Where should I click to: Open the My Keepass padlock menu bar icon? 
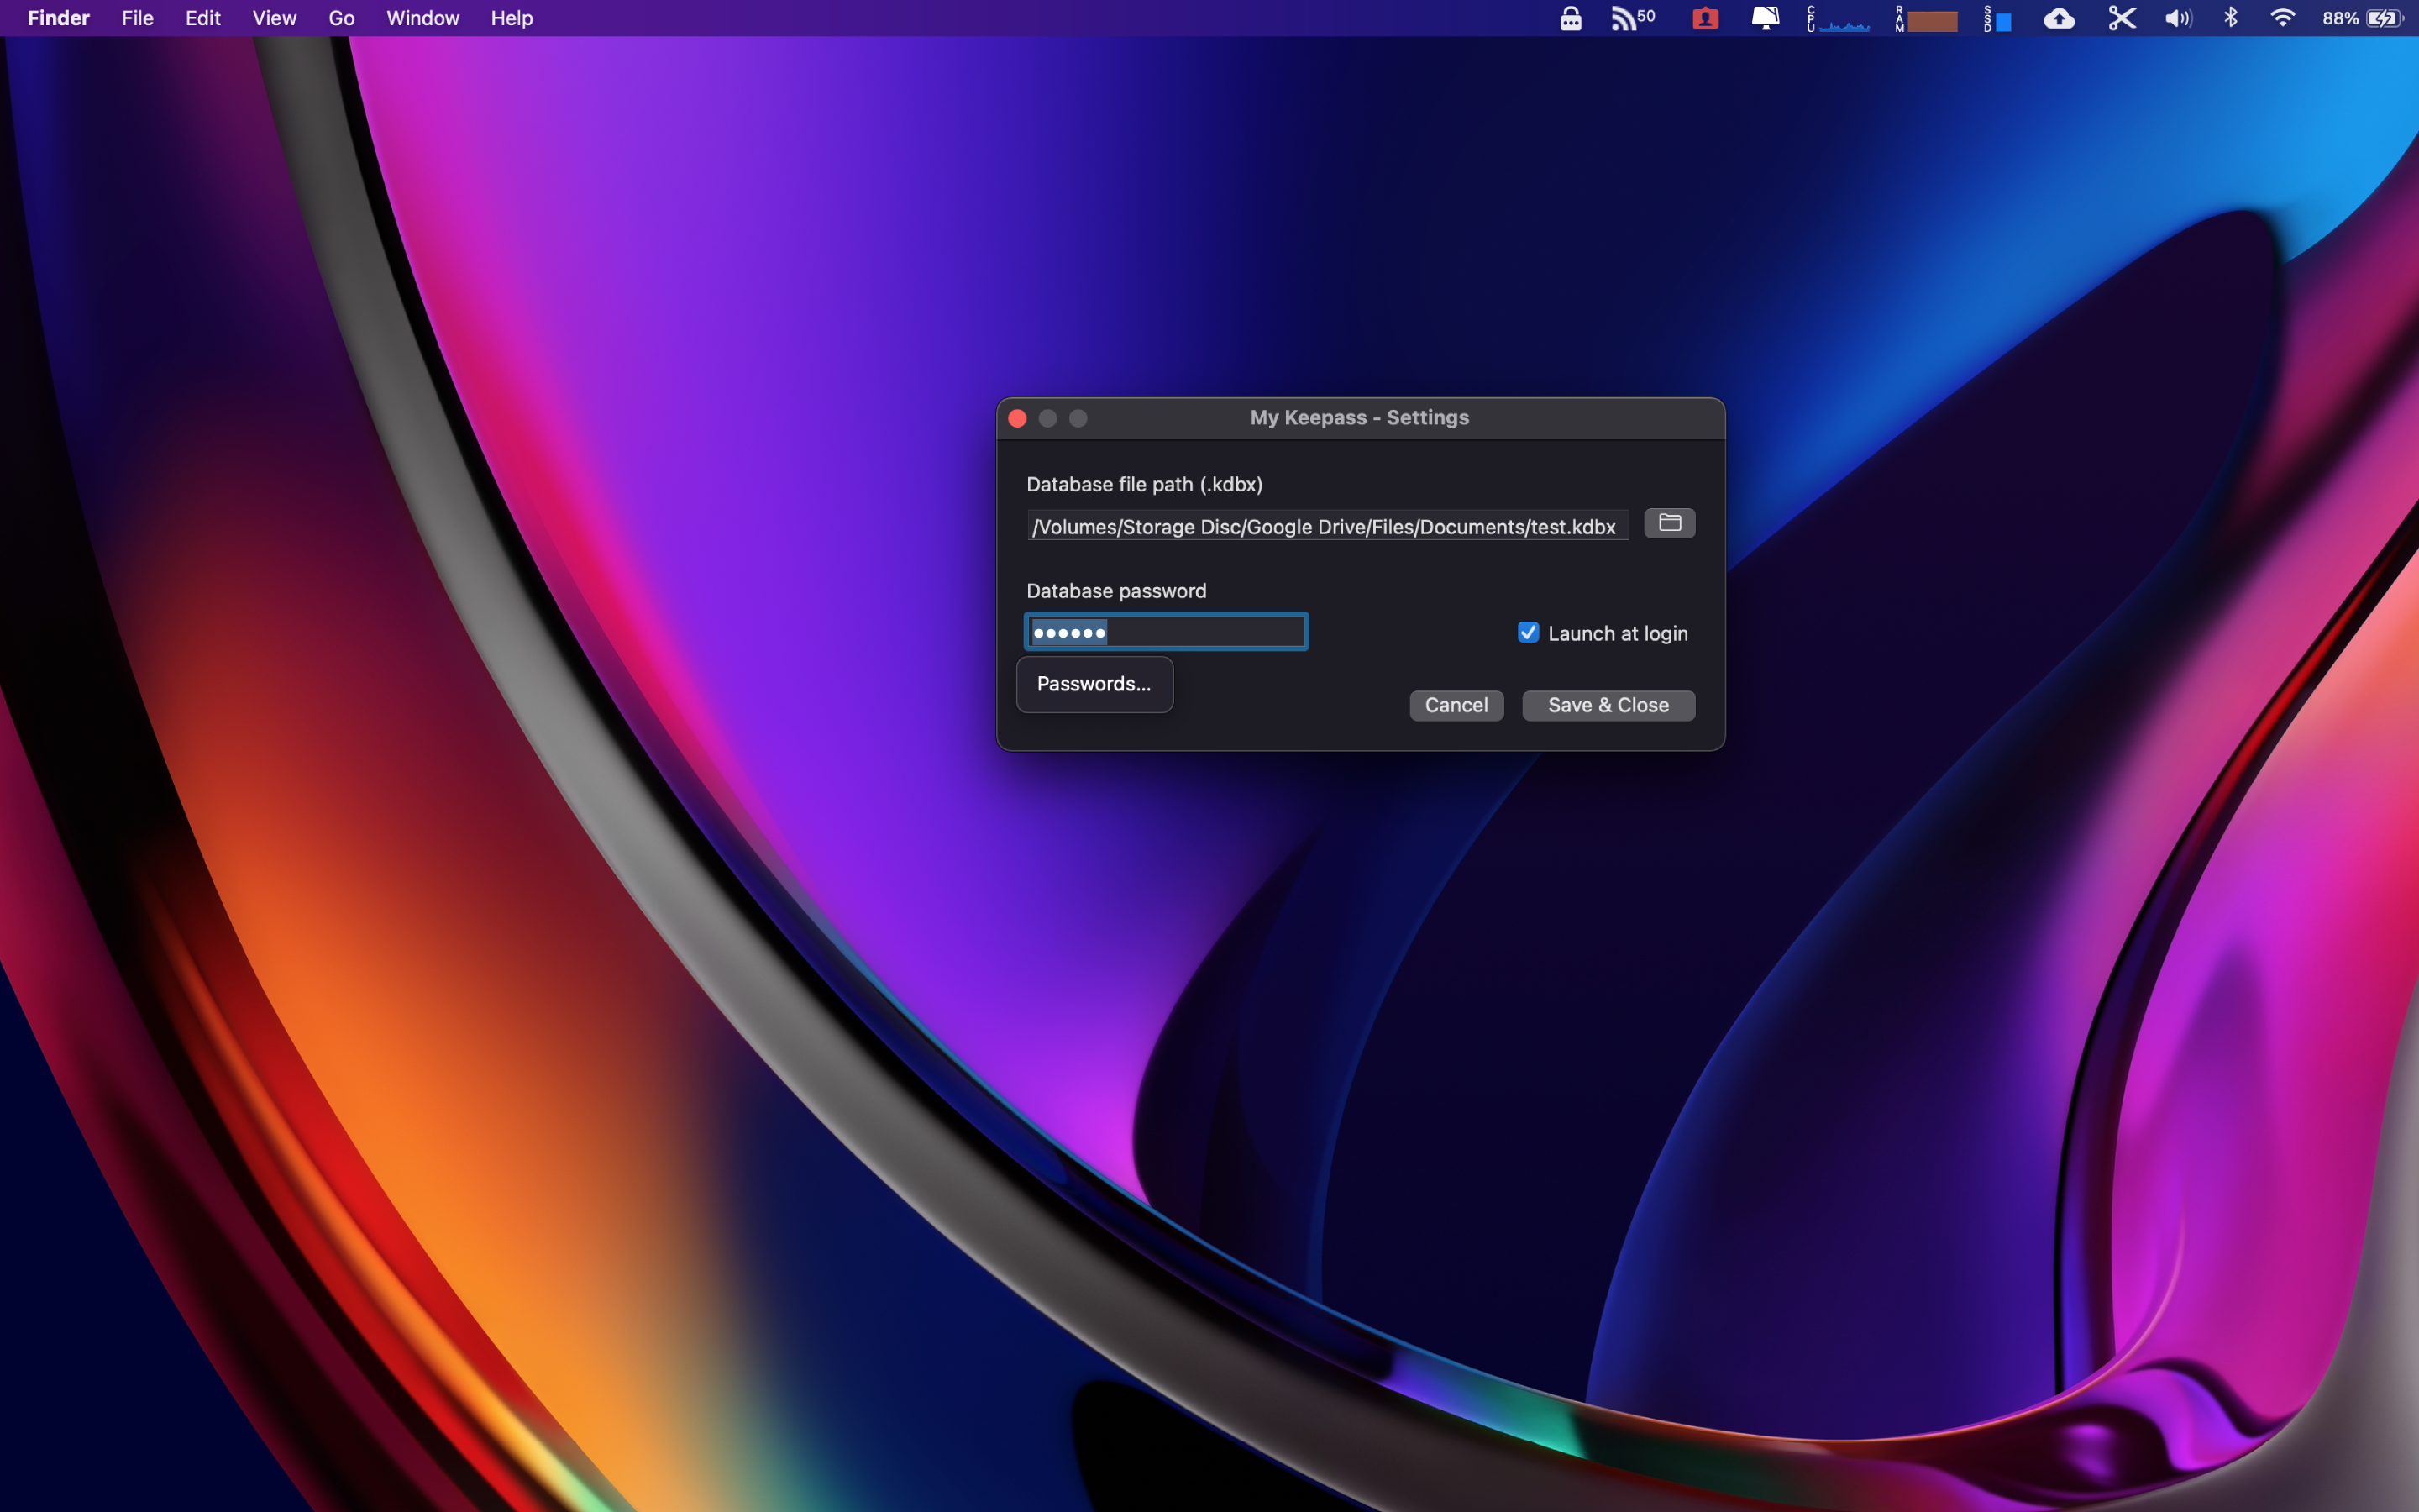(1571, 18)
